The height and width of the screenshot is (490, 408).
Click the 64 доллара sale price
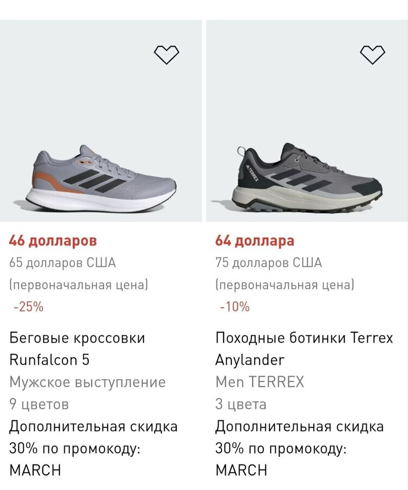255,241
